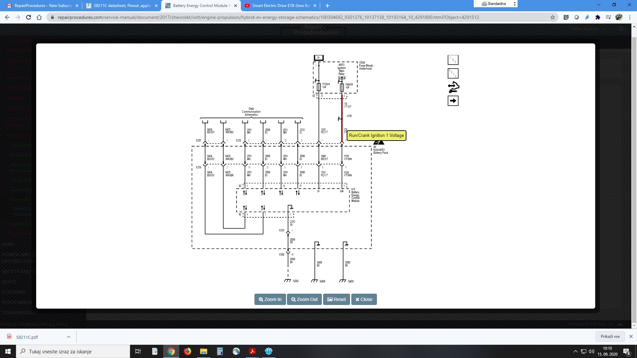Click the LOC location icon in diagram
The width and height of the screenshot is (637, 358).
pyautogui.click(x=453, y=60)
